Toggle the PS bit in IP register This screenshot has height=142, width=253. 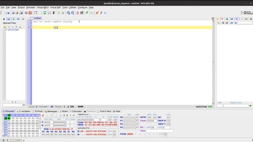[x=88, y=135]
